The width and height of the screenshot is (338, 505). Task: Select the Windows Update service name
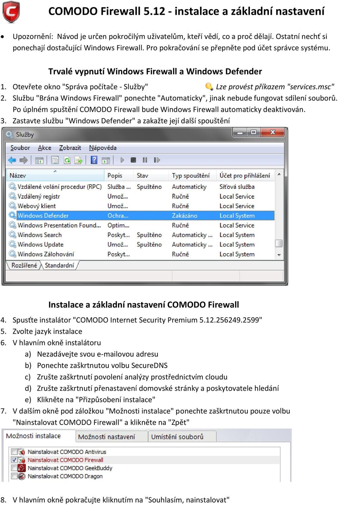(40, 244)
